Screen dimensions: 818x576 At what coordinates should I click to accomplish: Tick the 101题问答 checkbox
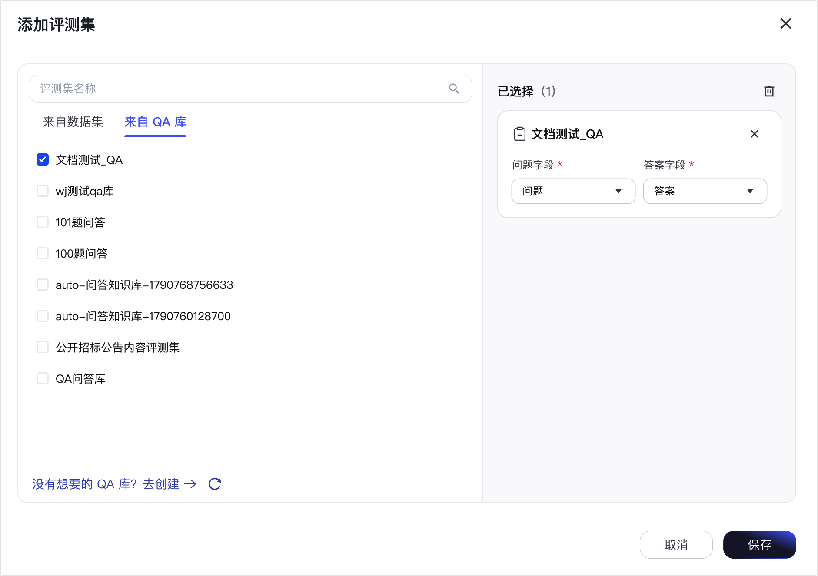coord(43,222)
